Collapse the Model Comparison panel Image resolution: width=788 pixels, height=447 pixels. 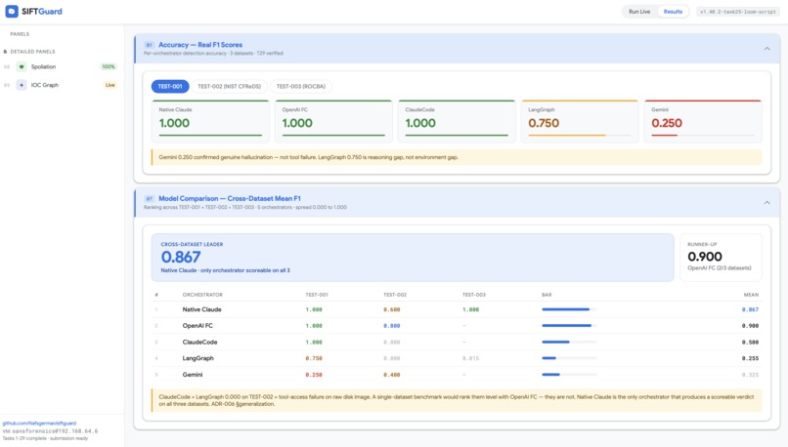(x=766, y=203)
